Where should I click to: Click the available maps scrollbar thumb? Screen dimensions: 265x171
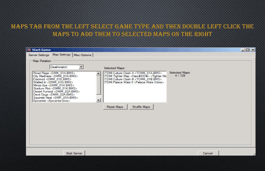tap(98, 85)
